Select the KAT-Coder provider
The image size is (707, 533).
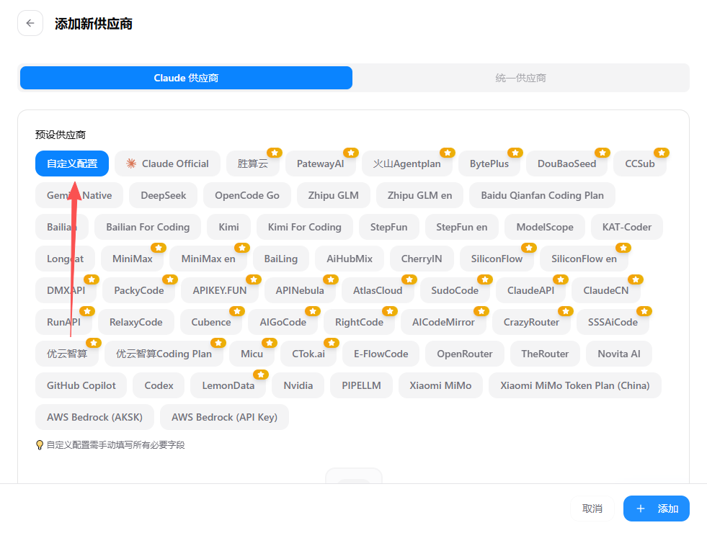tap(627, 227)
